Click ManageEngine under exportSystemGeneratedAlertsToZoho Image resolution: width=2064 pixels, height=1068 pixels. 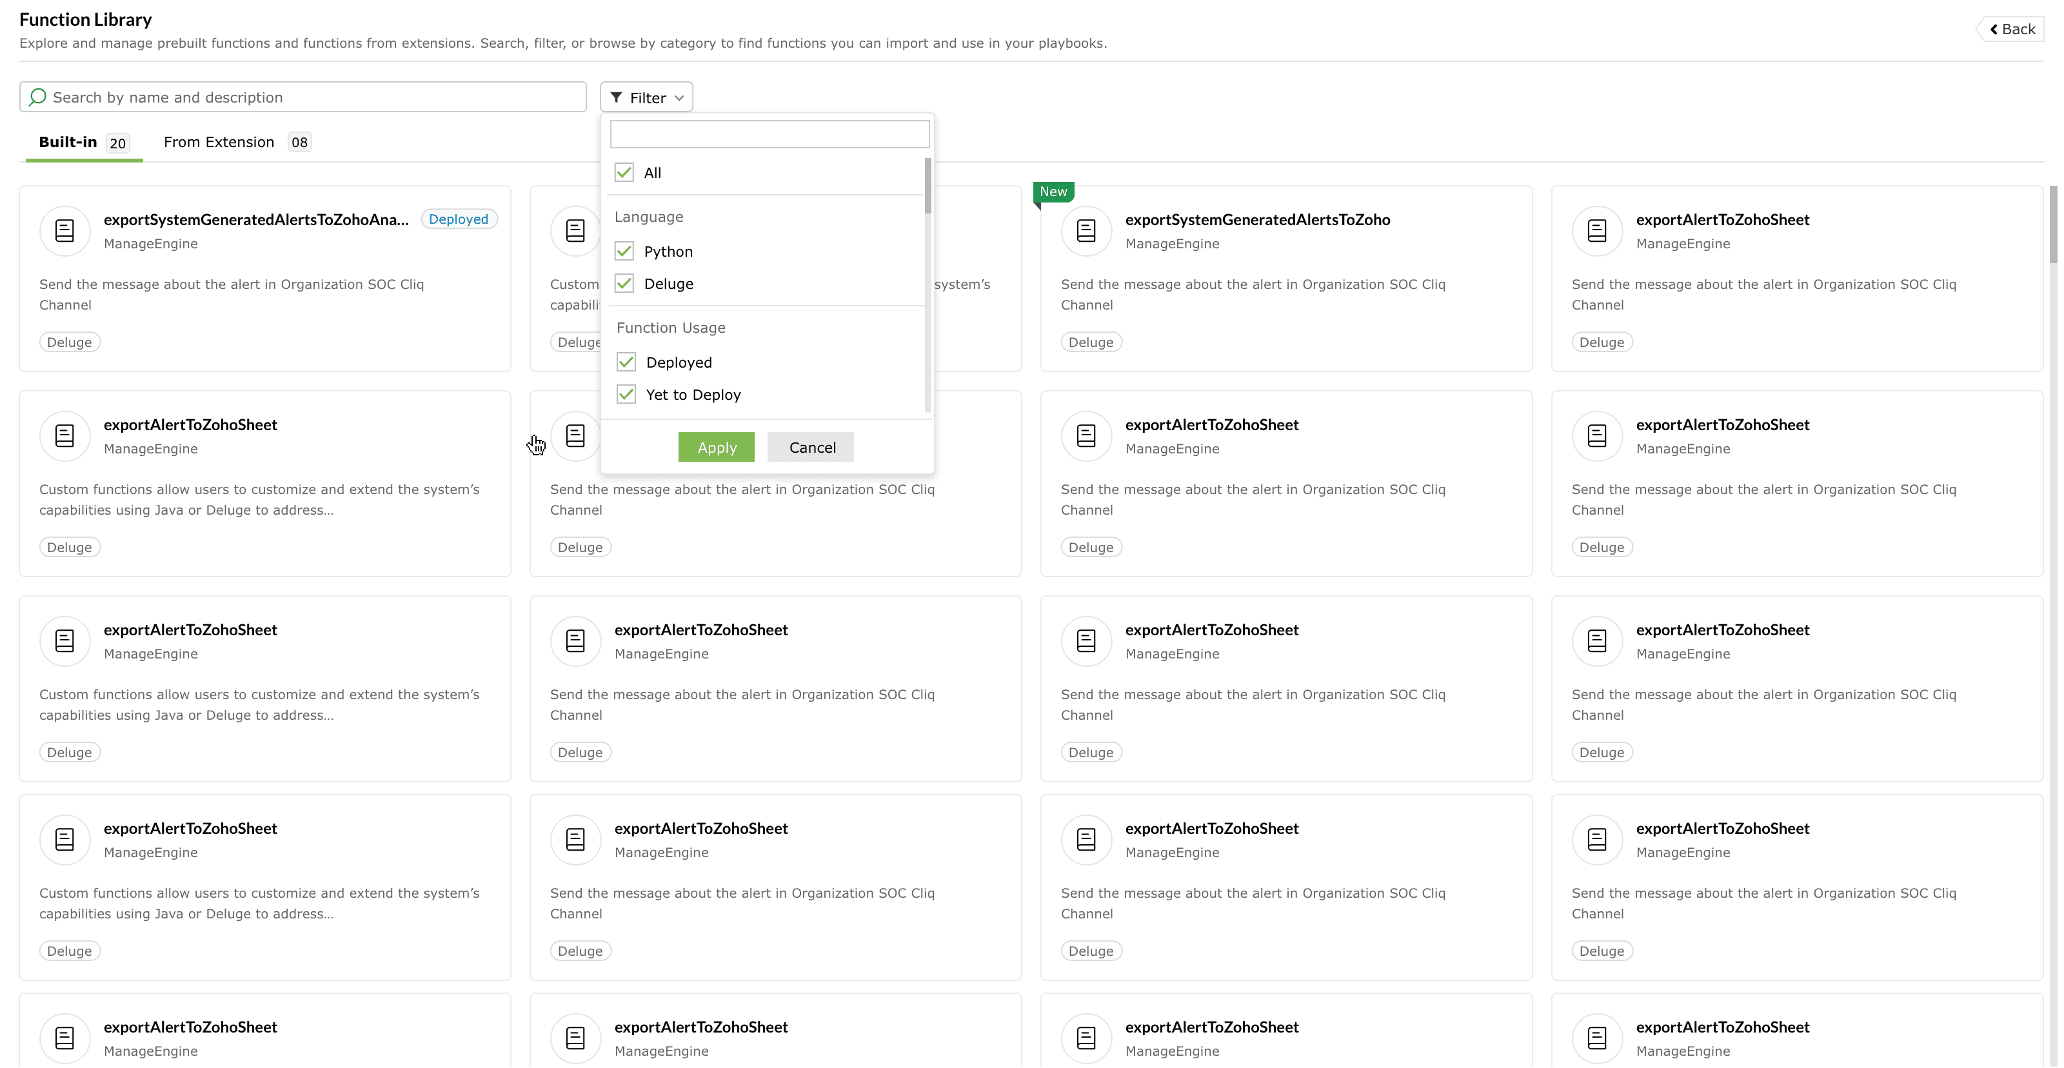click(x=1172, y=244)
